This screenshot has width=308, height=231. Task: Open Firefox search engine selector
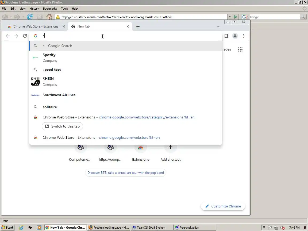(245, 17)
